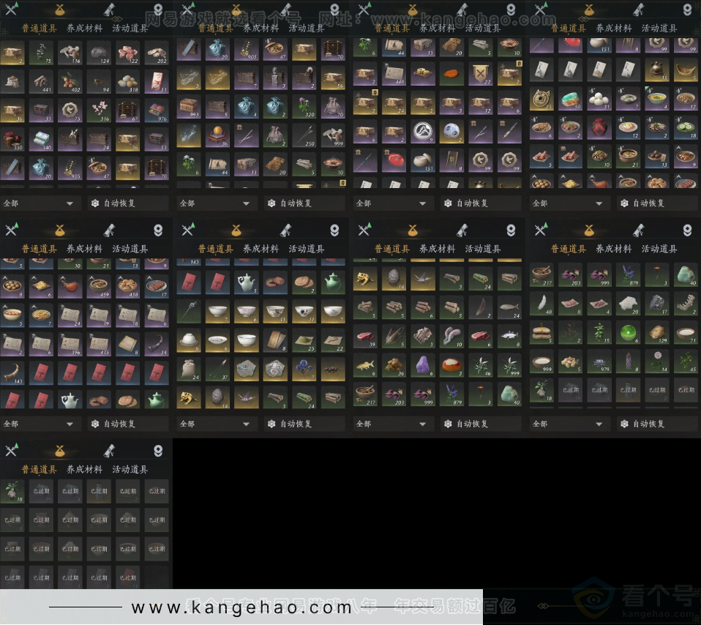Select the wine jar with count 350

[12, 140]
